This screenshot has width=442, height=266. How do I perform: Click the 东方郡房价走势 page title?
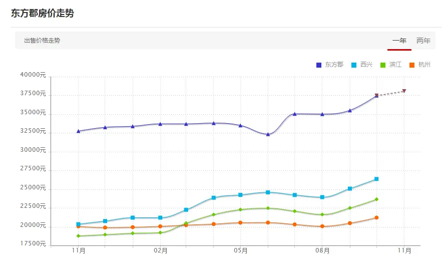pyautogui.click(x=43, y=13)
